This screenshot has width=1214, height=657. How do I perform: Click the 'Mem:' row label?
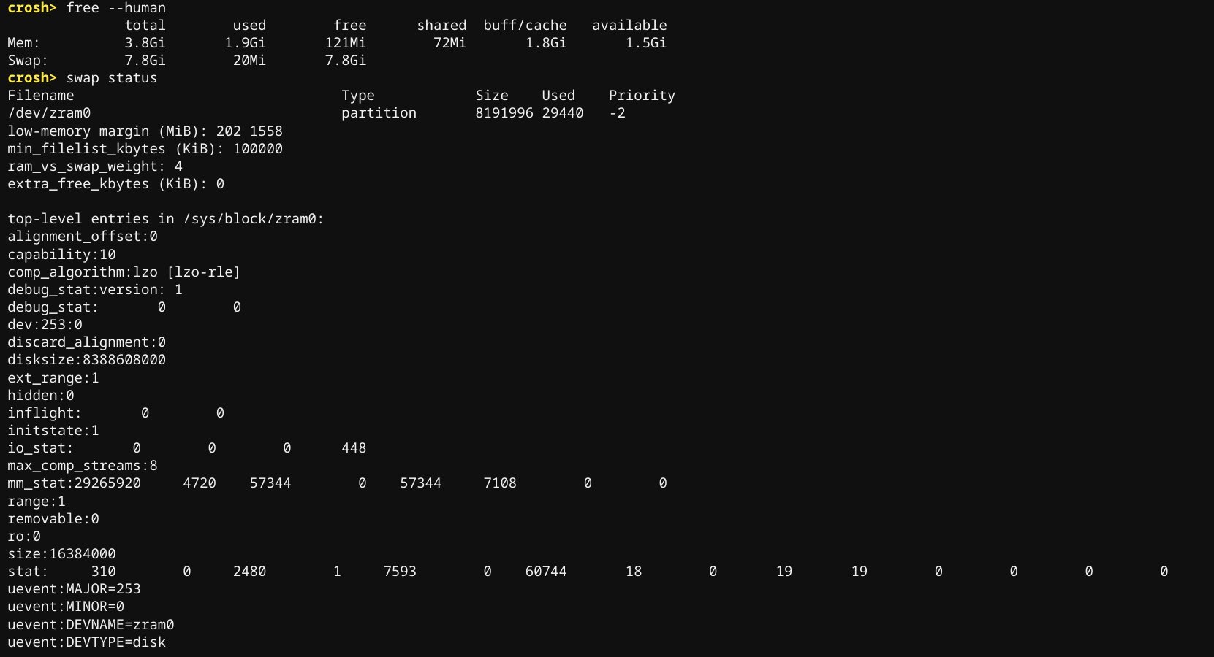click(24, 43)
